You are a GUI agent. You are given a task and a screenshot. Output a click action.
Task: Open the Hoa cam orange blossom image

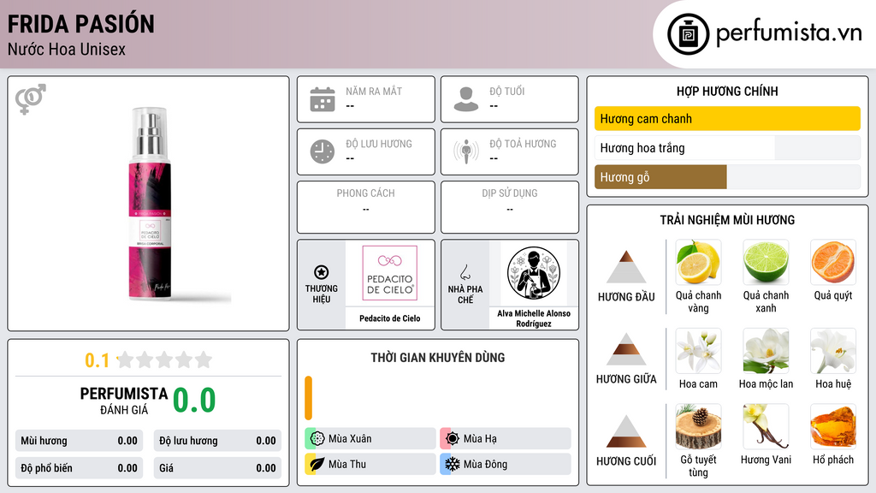(698, 351)
